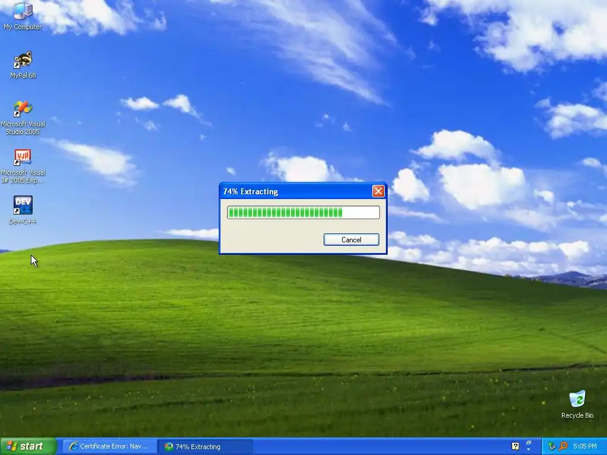Select the Microsoft Visual Studio 2005 shortcut

click(23, 118)
